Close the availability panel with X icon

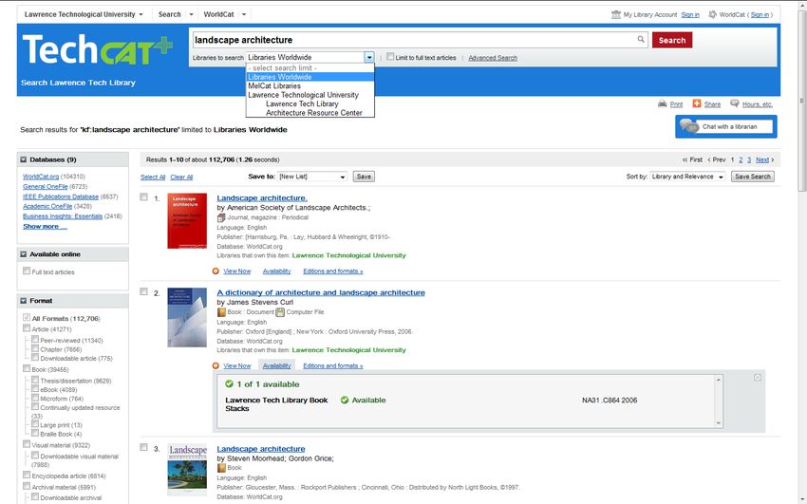(757, 378)
